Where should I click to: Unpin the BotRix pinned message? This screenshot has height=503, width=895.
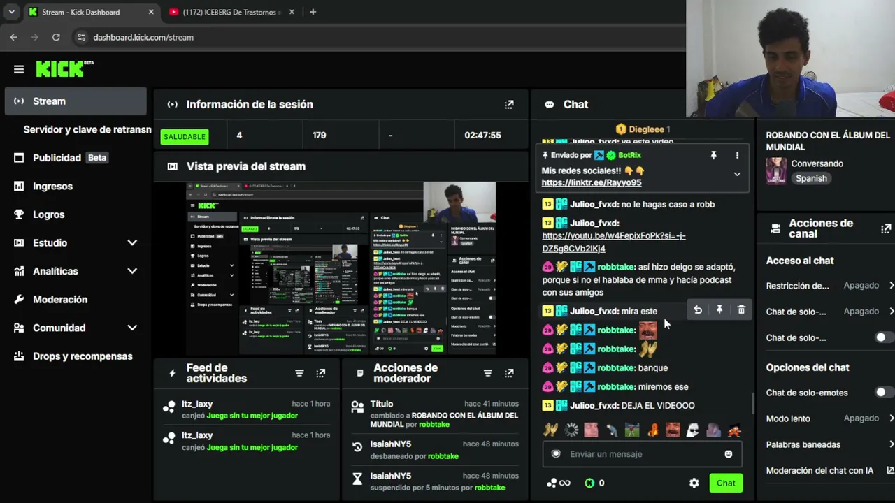tap(714, 155)
